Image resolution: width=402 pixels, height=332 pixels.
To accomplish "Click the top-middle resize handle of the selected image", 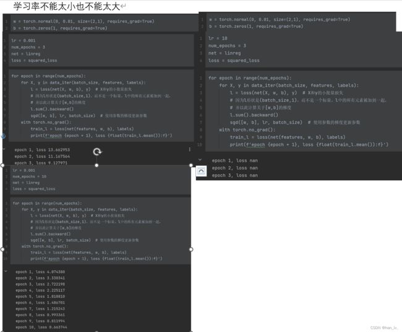I will click(96, 165).
